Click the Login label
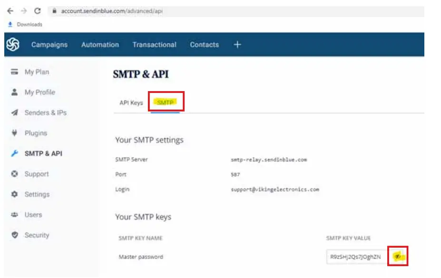The height and width of the screenshot is (278, 441). (x=122, y=189)
